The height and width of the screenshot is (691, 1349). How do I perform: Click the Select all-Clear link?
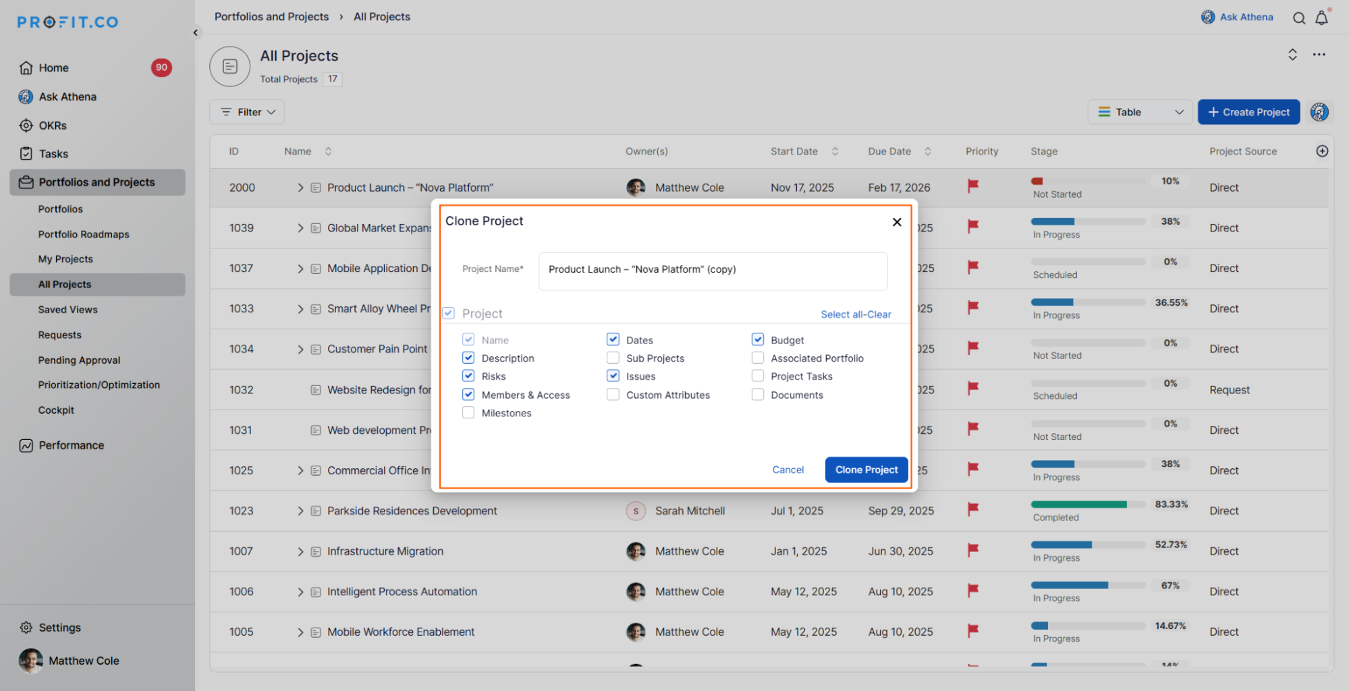coord(855,314)
